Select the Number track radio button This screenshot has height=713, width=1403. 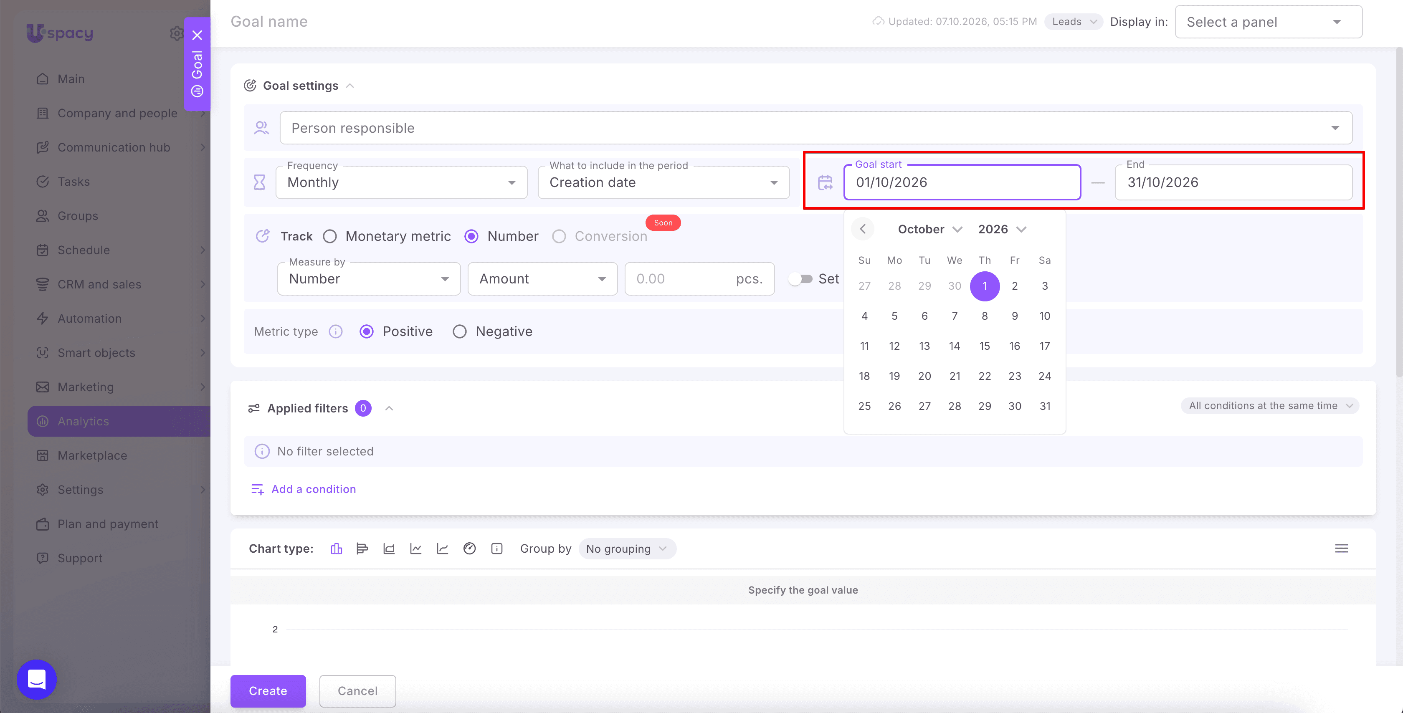[472, 236]
